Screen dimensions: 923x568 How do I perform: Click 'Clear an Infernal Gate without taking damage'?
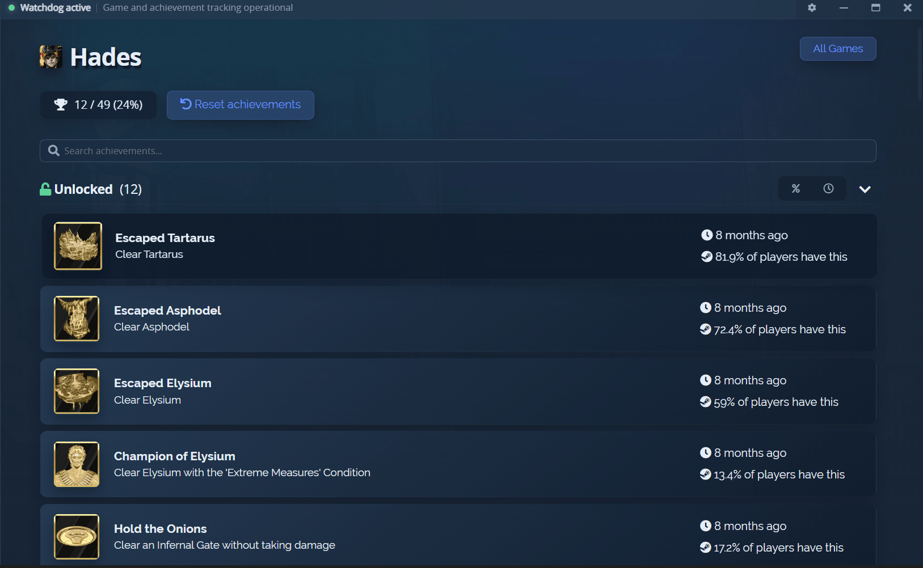(x=225, y=545)
